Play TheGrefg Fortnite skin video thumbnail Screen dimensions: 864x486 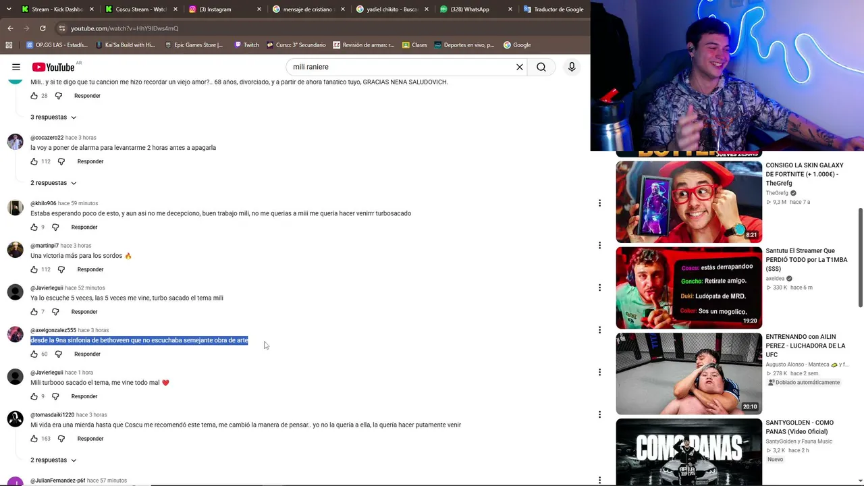point(688,202)
